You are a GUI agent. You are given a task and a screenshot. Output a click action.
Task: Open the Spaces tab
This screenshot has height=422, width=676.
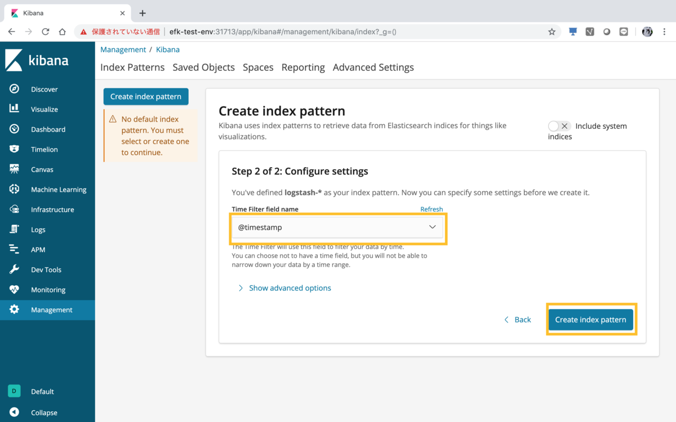[258, 68]
